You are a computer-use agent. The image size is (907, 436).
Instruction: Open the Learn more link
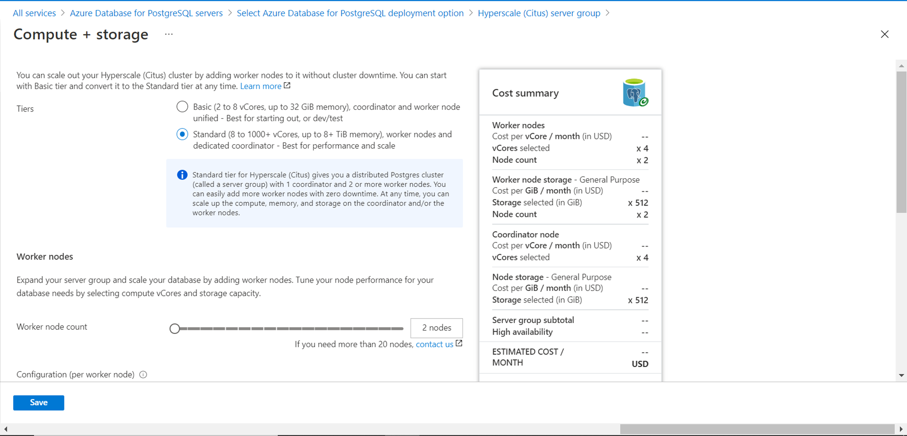(x=260, y=86)
